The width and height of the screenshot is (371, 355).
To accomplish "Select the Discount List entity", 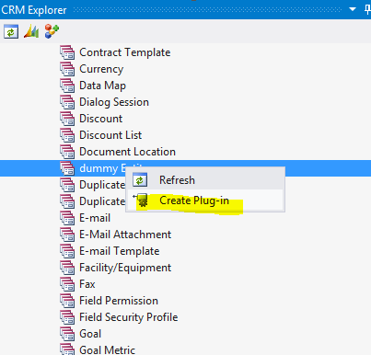I will [110, 135].
